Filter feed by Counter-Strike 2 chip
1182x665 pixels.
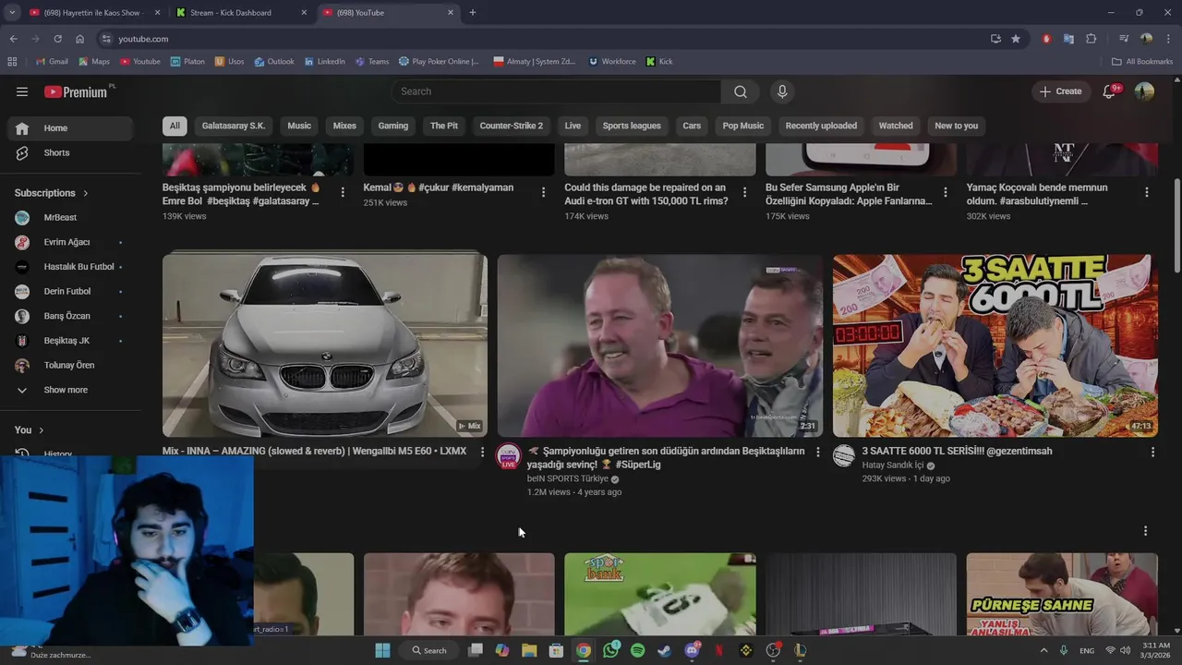(512, 126)
